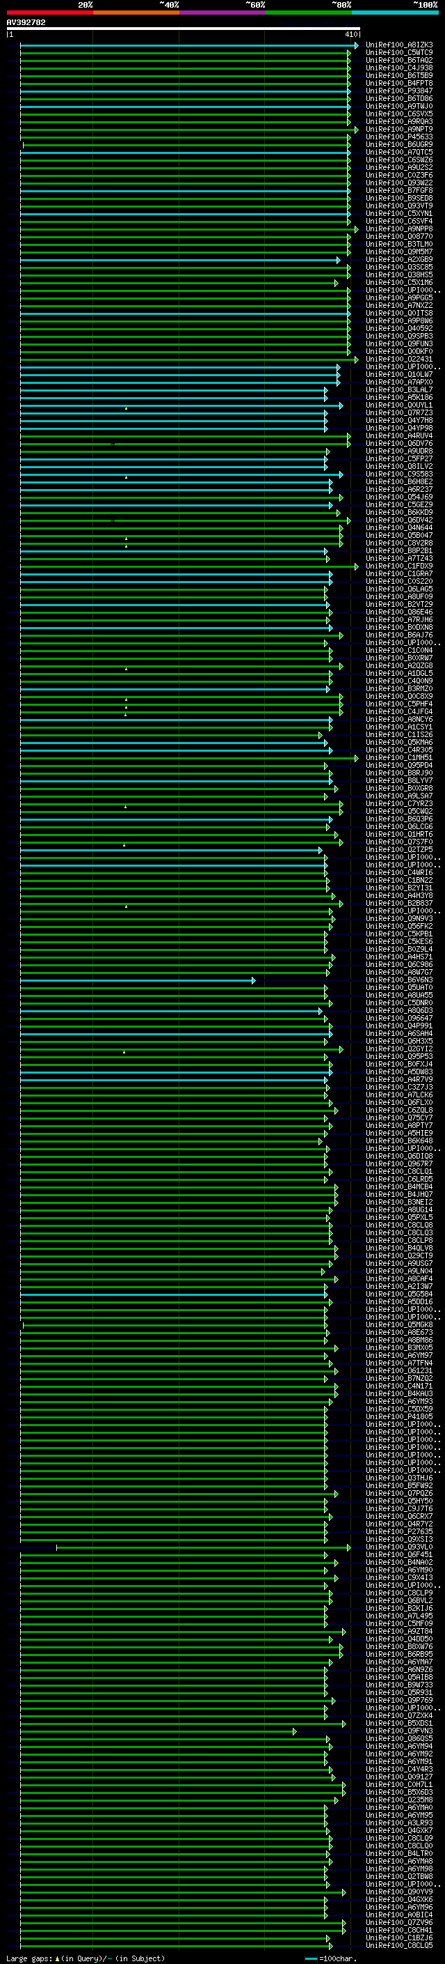
Task: Select label UniRef100_P41805
Action: pos(399,1416)
